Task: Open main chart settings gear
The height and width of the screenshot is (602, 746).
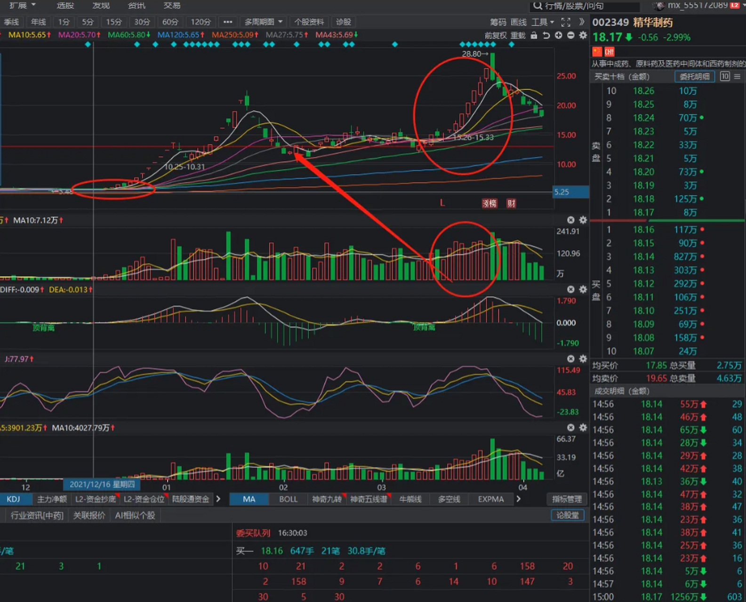Action: [x=583, y=35]
